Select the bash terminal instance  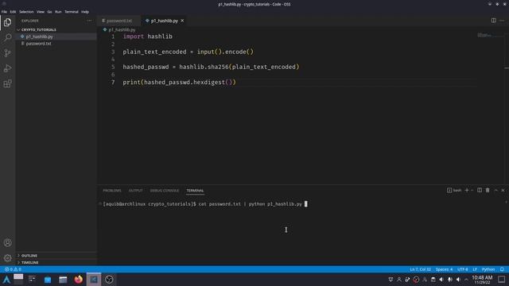tap(454, 191)
